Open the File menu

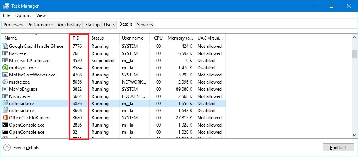(x=6, y=15)
